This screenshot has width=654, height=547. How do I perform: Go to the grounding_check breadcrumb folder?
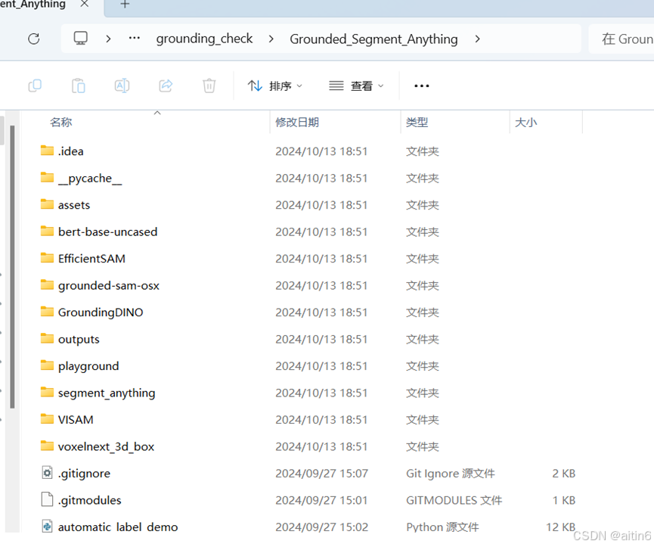click(x=204, y=39)
